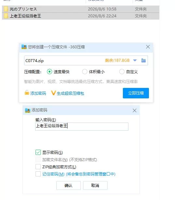The width and height of the screenshot is (175, 200).
Task: Select the 上老王论坛当老王 folder row
Action: [80, 16]
